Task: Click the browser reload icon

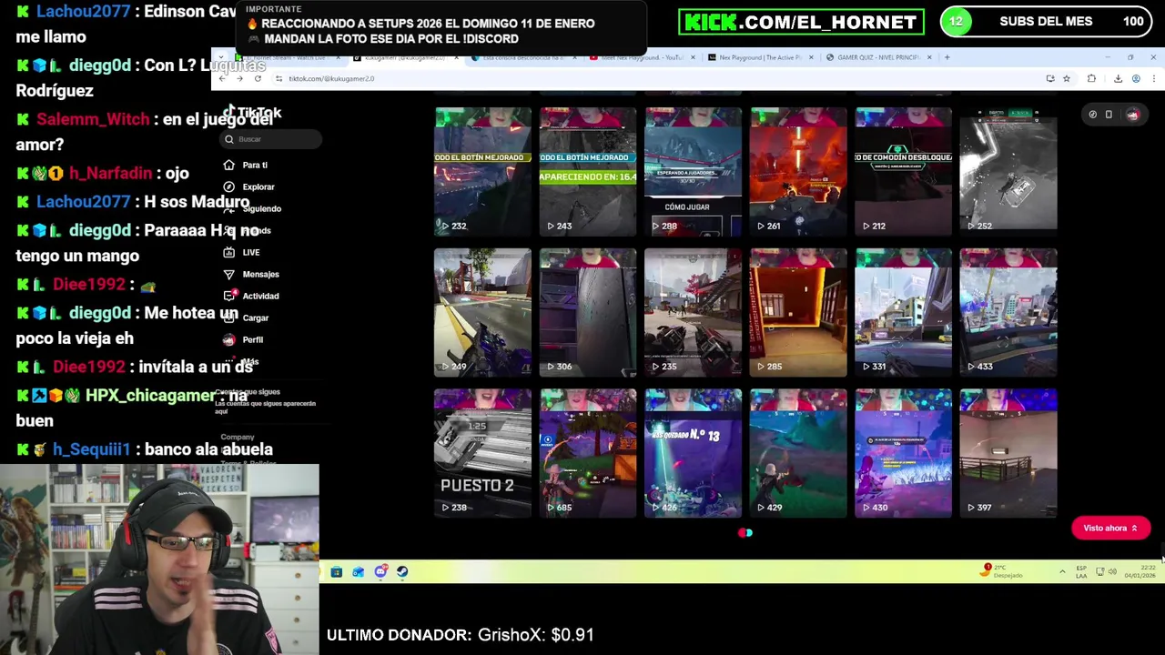Action: (258, 78)
